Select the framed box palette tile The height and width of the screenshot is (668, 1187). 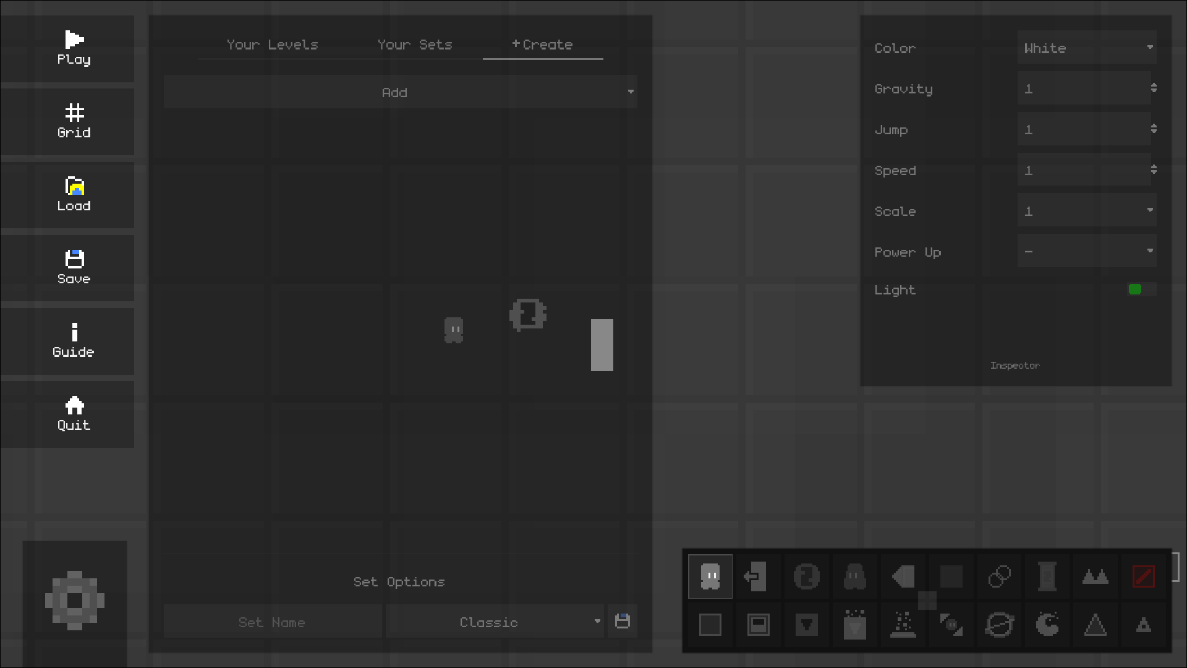click(759, 625)
